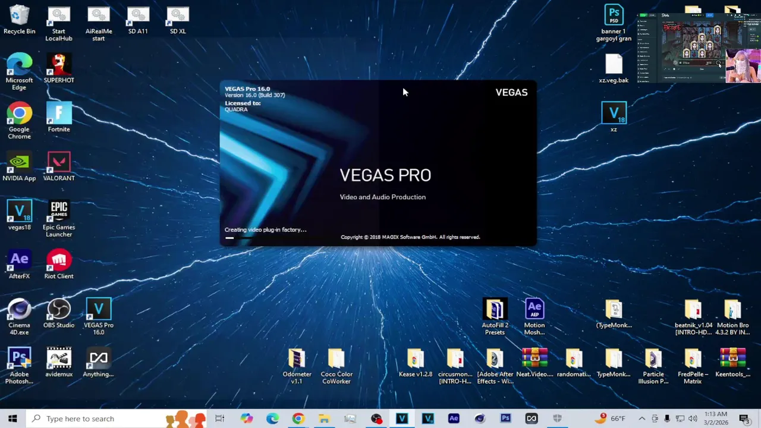Select the (TypeMonk... folder with parenthesis
The height and width of the screenshot is (428, 761).
pyautogui.click(x=614, y=313)
